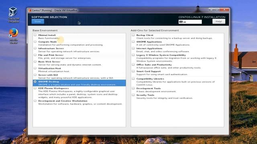Click 'Installation for performing computation and processing.' text
Image resolution: width=257 pixels, height=144 pixels.
(71, 45)
